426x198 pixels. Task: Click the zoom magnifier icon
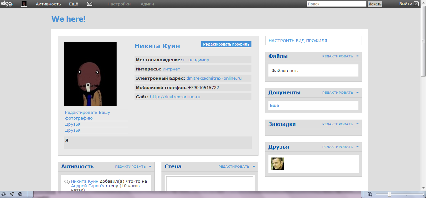pyautogui.click(x=370, y=194)
